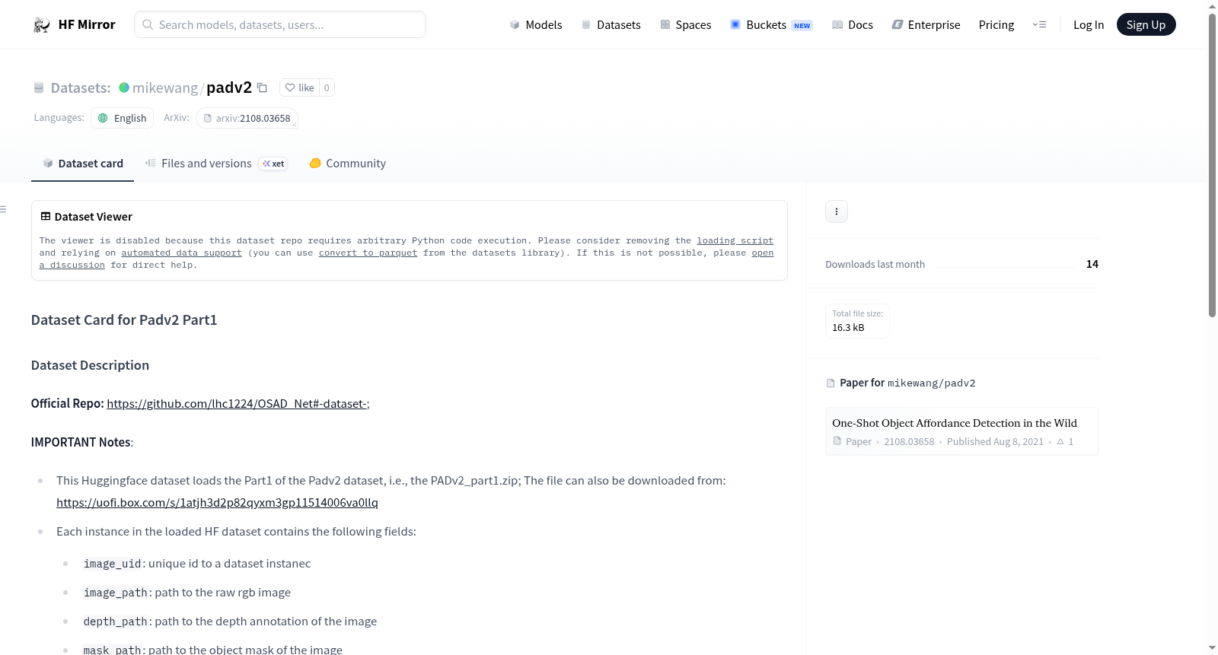Like the padv2 dataset
The width and height of the screenshot is (1218, 655).
tap(299, 87)
